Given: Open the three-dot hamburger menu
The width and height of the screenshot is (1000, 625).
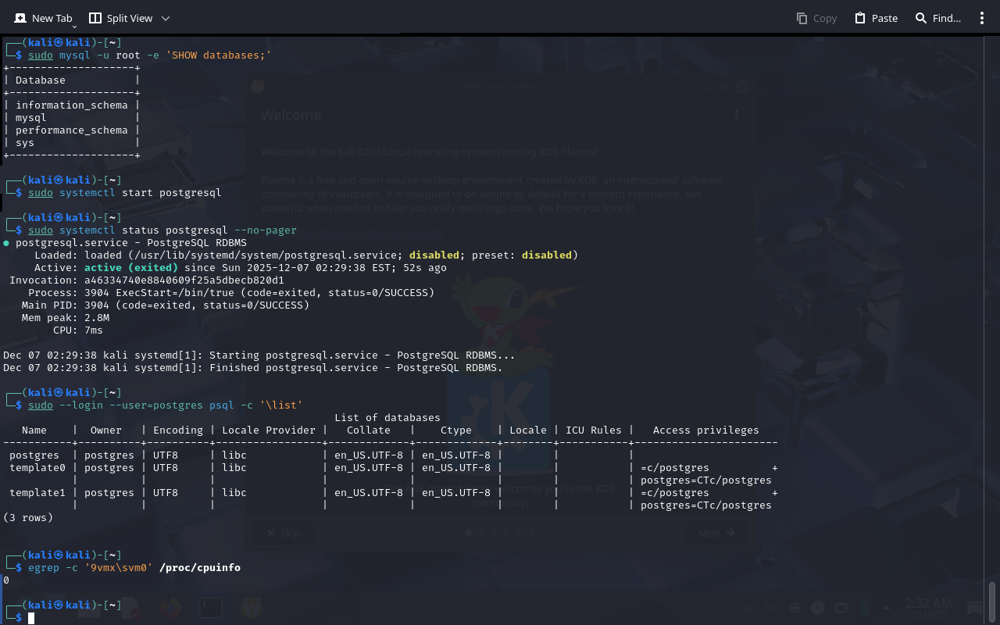Looking at the screenshot, I should pos(982,18).
